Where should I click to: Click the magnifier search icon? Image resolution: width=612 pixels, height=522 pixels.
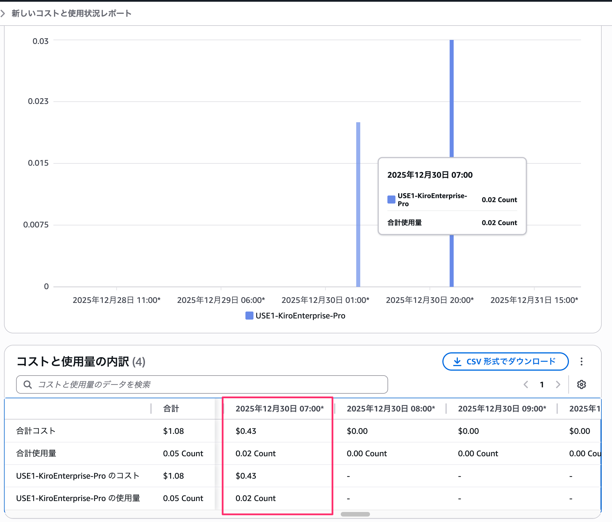(x=28, y=384)
